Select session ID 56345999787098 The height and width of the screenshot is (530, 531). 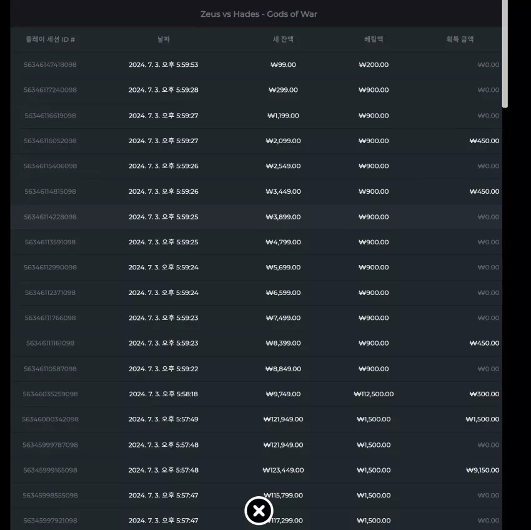tap(50, 445)
